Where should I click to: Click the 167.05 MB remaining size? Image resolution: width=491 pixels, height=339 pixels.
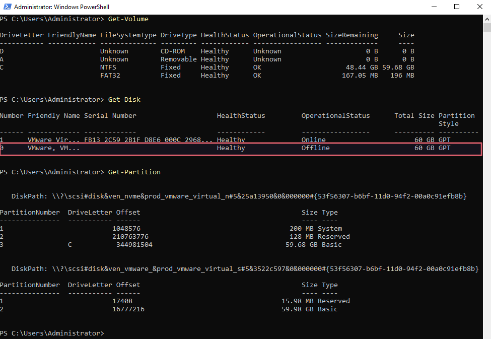click(360, 76)
